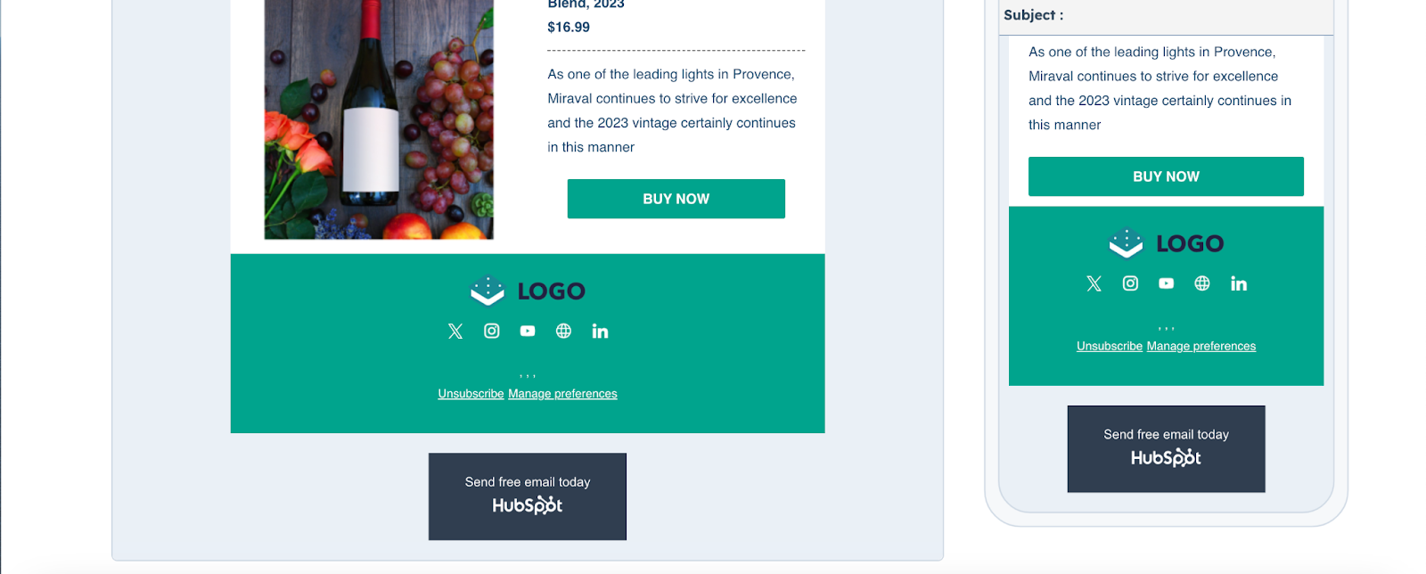Click the YouTube icon in mobile preview
Screen dimensions: 1426x574
click(x=1166, y=283)
